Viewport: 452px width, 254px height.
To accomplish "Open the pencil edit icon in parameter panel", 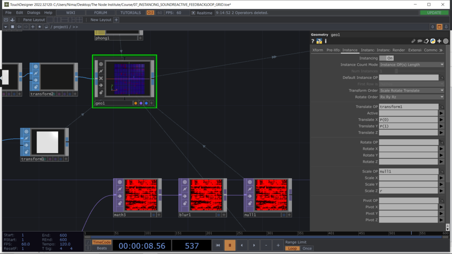I will point(413,41).
